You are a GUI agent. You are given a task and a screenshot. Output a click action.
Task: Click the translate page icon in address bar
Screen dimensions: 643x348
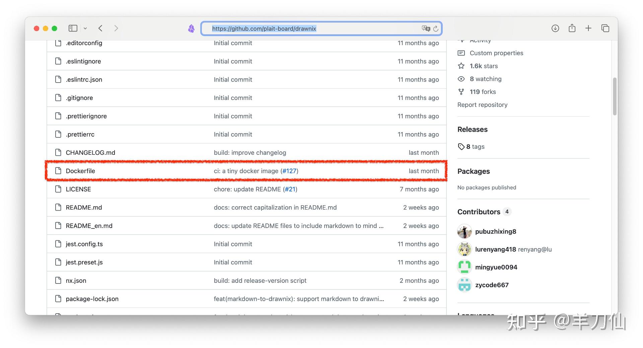(x=426, y=28)
